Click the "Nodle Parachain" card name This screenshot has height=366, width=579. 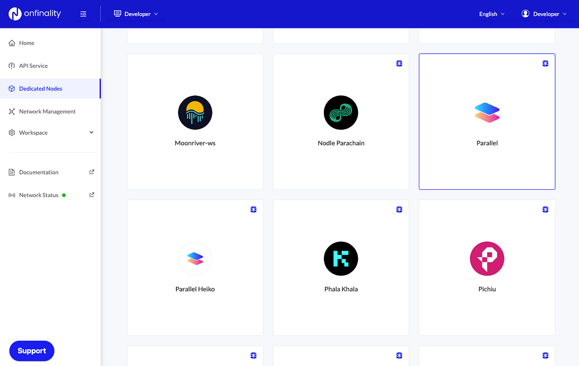tap(341, 143)
